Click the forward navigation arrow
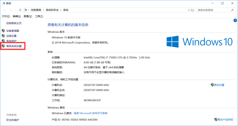The image size is (238, 126). [x=11, y=10]
